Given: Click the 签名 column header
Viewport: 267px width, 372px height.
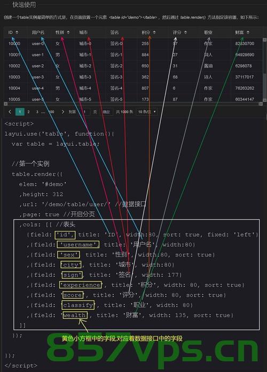Looking at the screenshot, I should pos(114,32).
